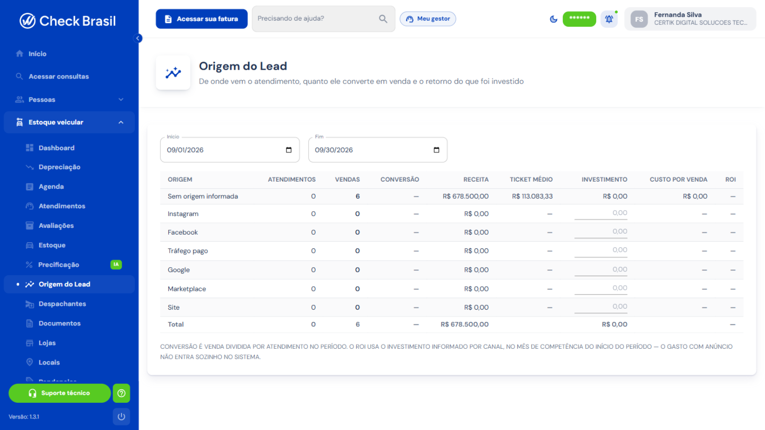This screenshot has height=430, width=765.
Task: Click the FS user avatar
Action: coord(639,19)
